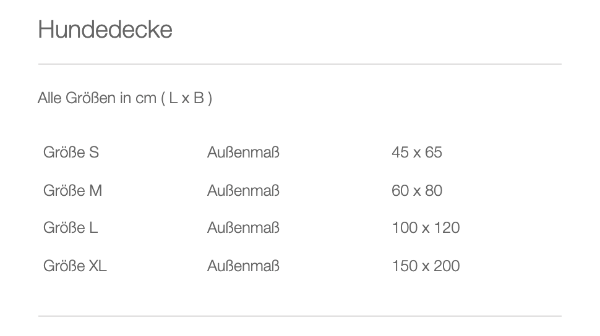Image resolution: width=600 pixels, height=336 pixels.
Task: Click the 'Größe XL' row label
Action: 75,266
